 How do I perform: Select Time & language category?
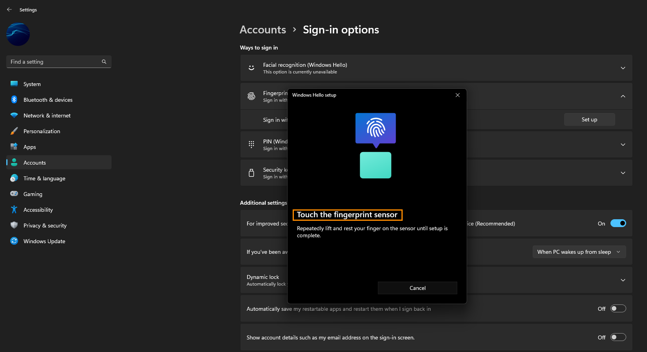pyautogui.click(x=59, y=178)
